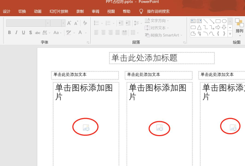Align paragraph text left
245x166 pixels.
click(x=96, y=32)
